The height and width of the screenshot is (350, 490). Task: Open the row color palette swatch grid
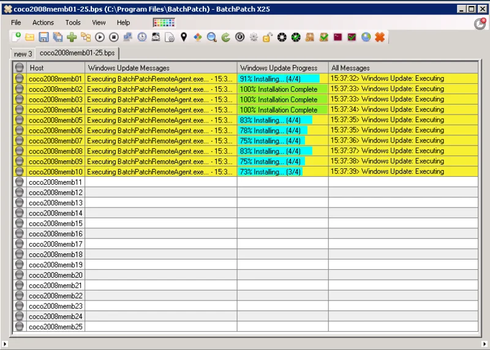tap(164, 23)
